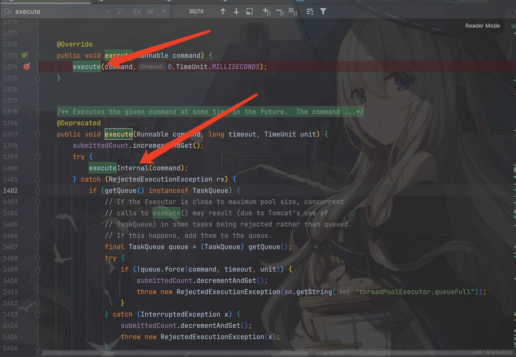The height and width of the screenshot is (357, 516).
Task: Click executeInternal call on line 1400
Action: 118,168
